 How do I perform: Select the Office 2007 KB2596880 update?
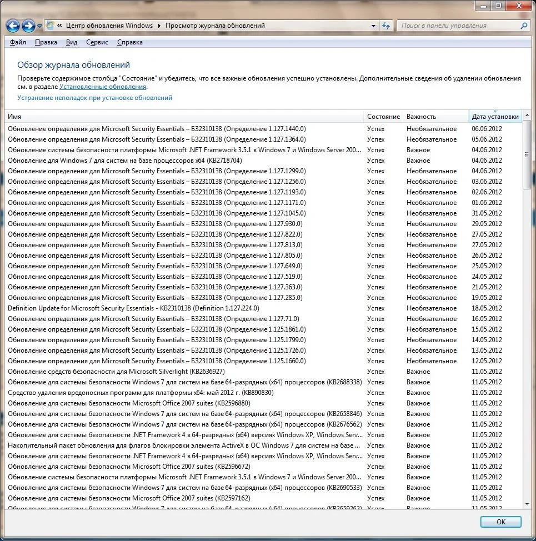click(263, 403)
